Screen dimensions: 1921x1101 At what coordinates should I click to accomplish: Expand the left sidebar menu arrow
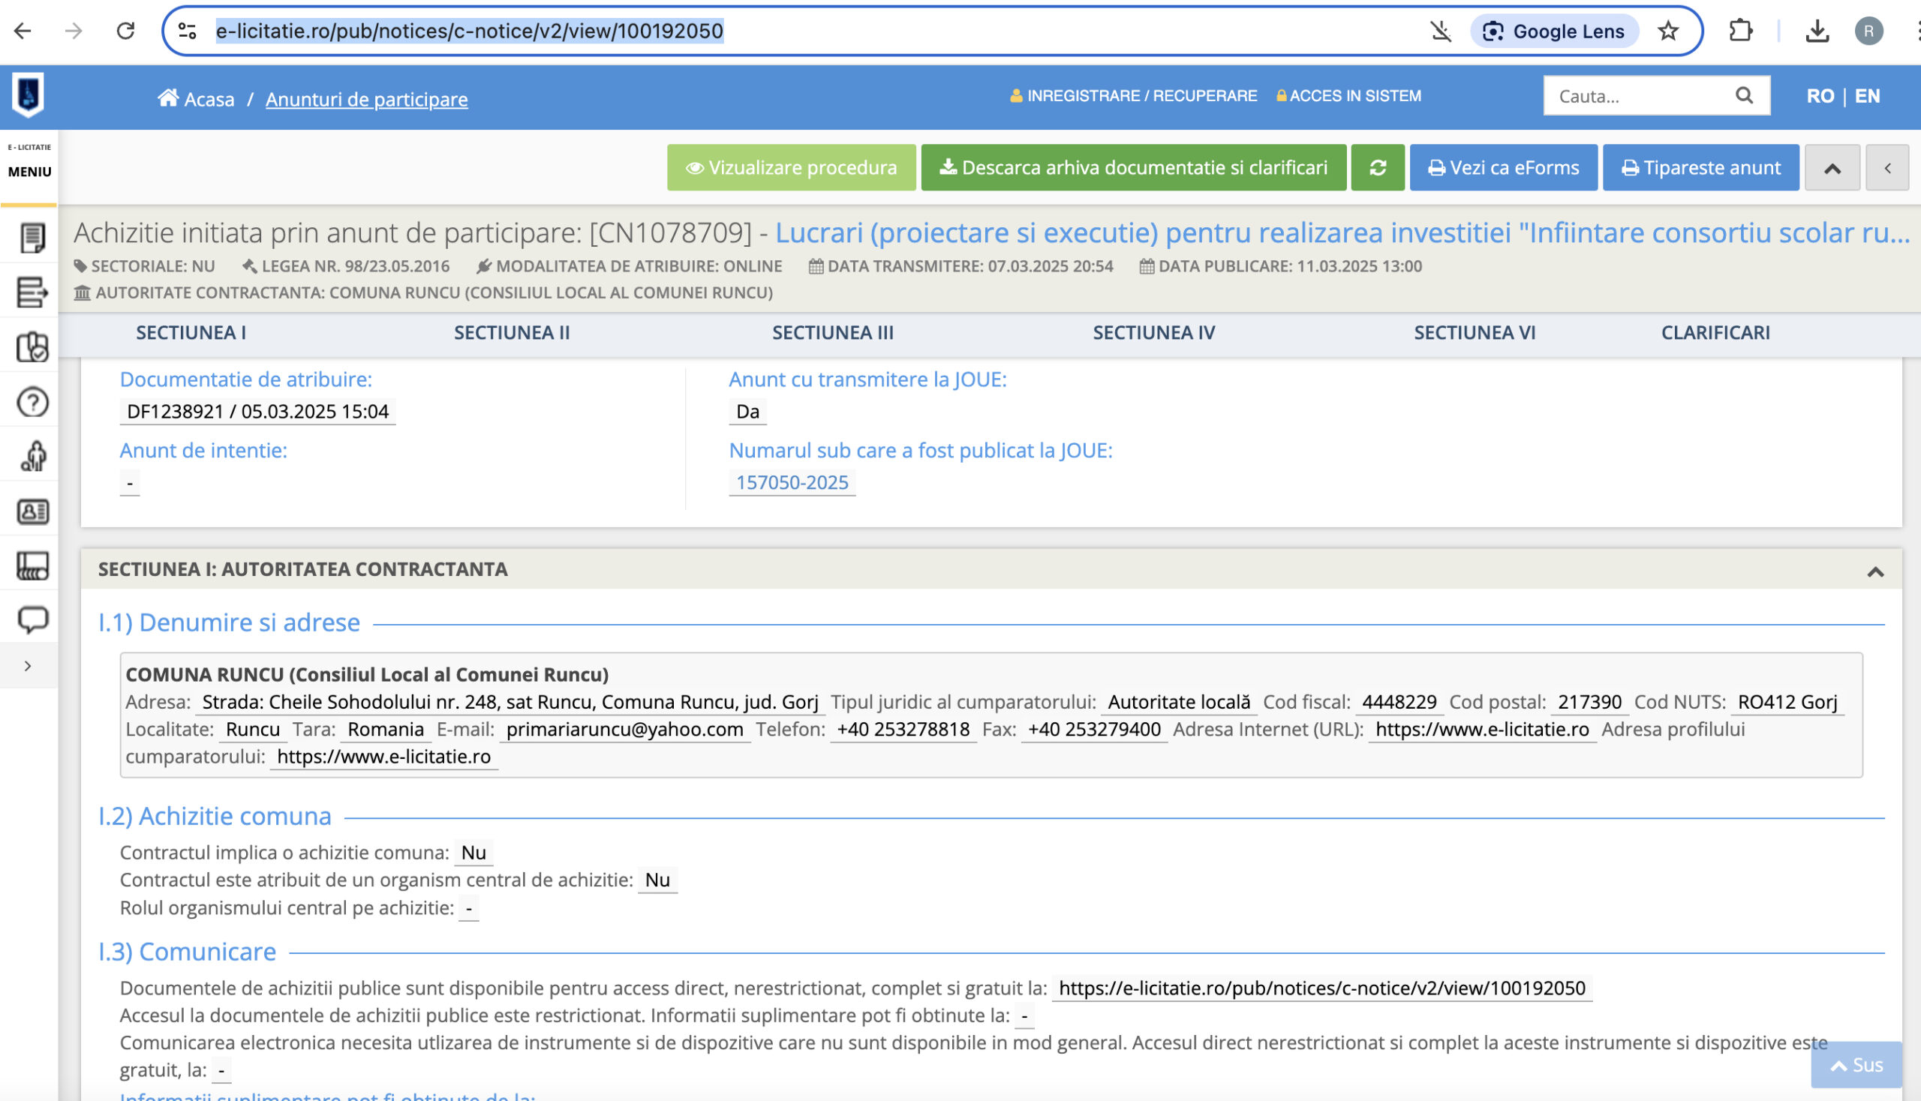tap(28, 666)
